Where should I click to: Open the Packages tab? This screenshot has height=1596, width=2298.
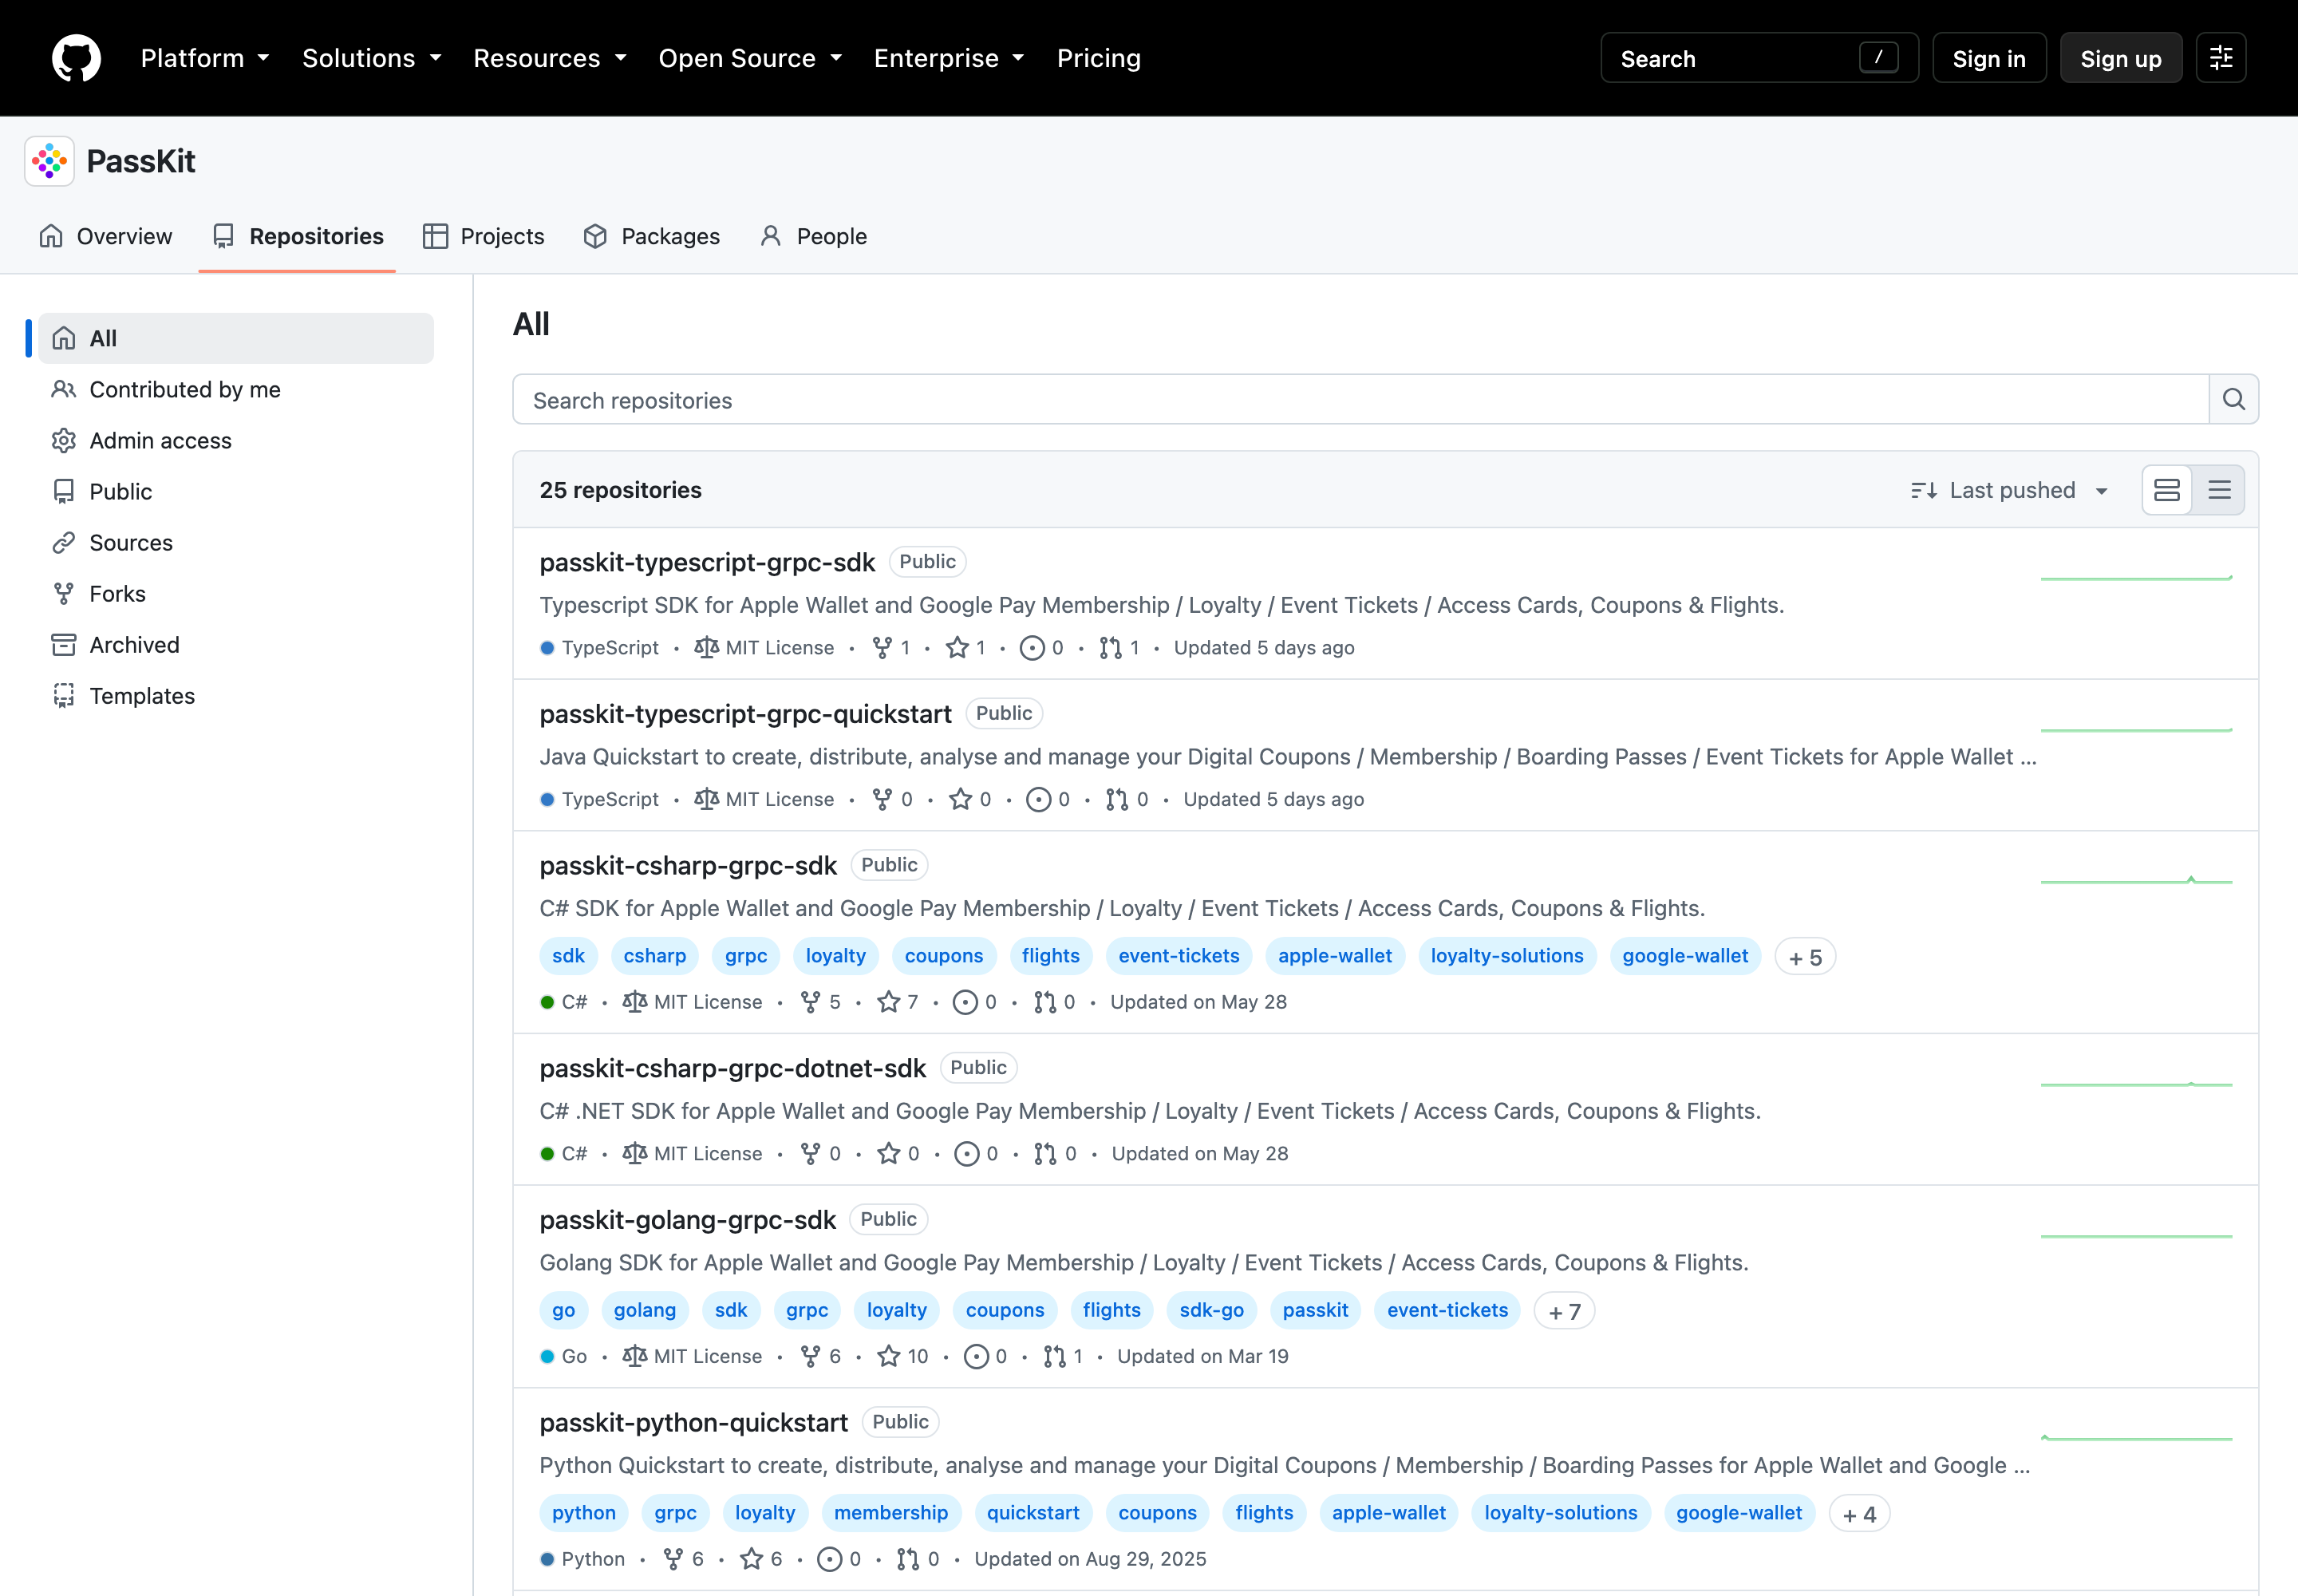652,236
